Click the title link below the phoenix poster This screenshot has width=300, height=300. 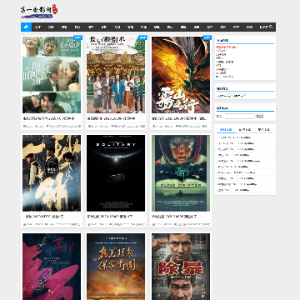click(179, 118)
